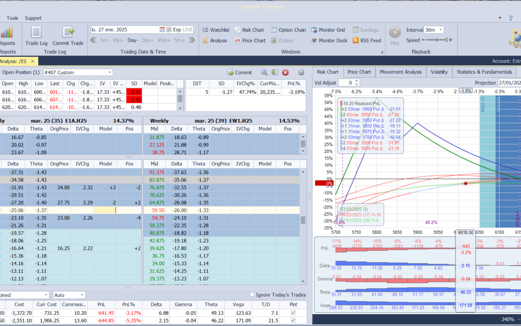This screenshot has width=521, height=326.
Task: Click the grid export icon beside magnifier
Action: point(274,72)
